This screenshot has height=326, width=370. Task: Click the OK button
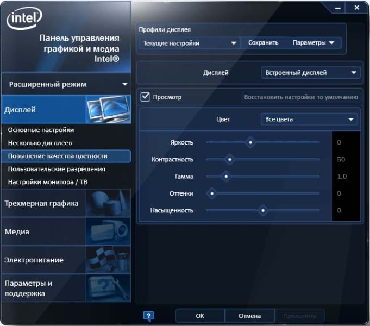200,316
